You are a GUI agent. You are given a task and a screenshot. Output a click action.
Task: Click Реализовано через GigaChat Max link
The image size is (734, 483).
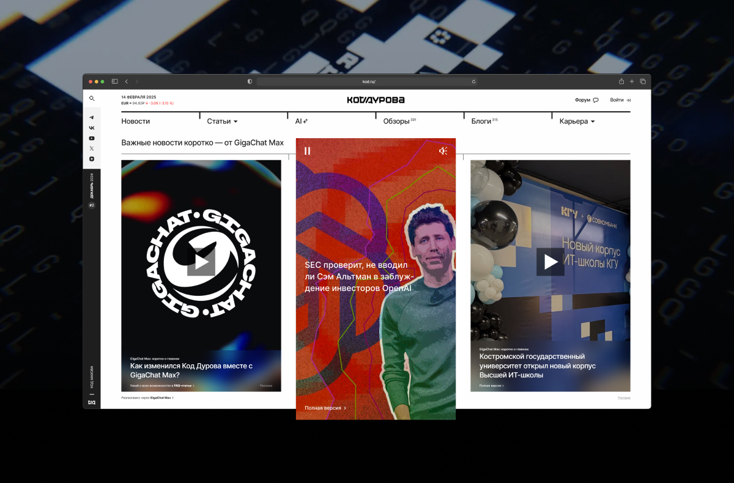click(147, 397)
